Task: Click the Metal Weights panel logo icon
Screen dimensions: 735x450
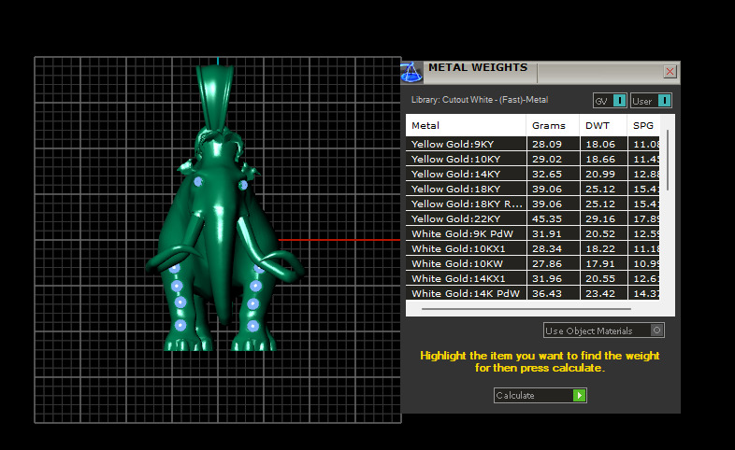Action: point(411,73)
